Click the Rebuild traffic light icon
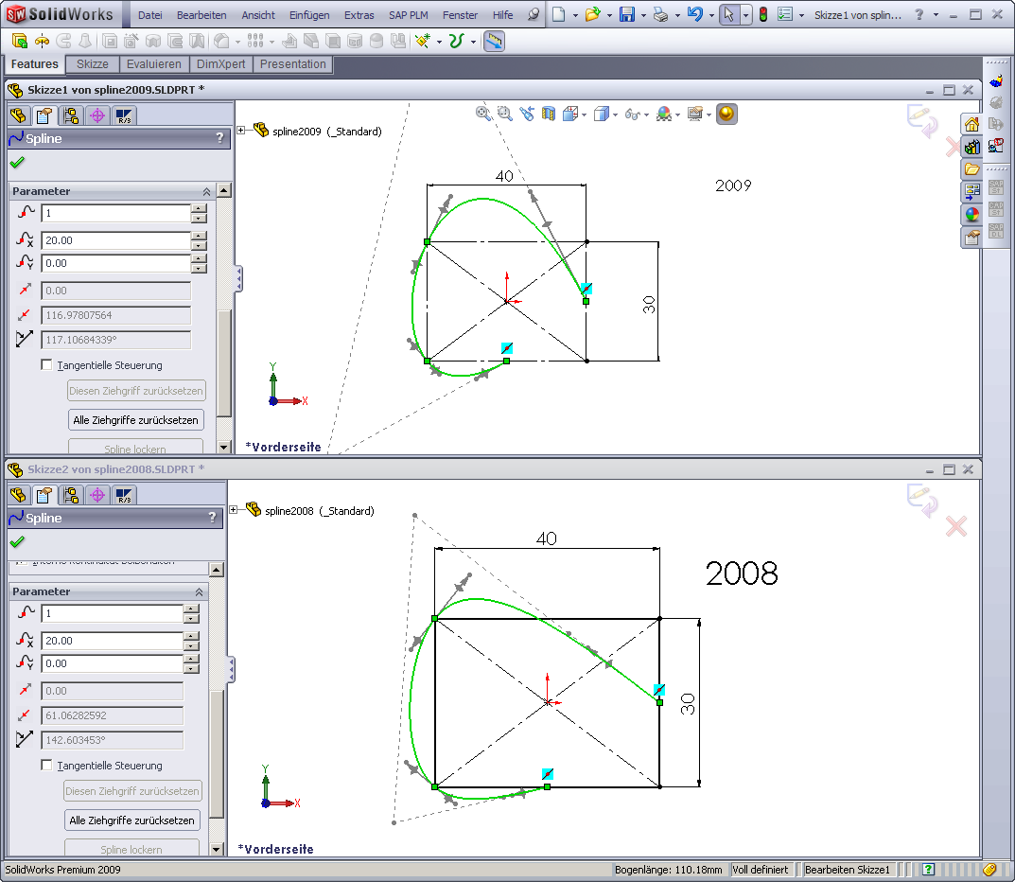The height and width of the screenshot is (882, 1015). point(763,14)
